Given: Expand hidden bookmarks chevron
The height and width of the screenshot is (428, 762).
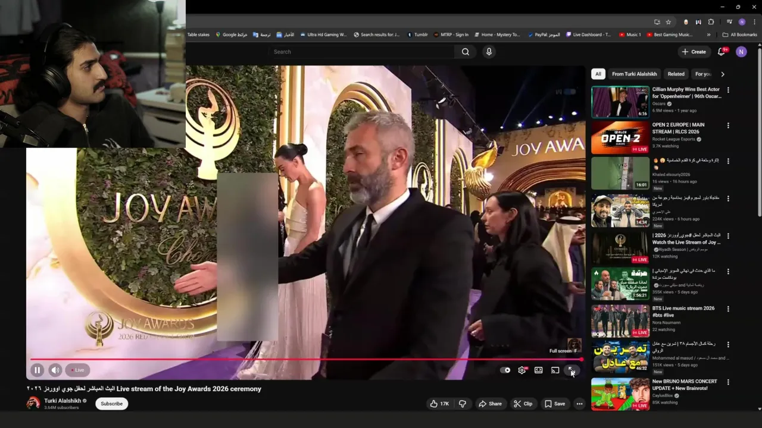Looking at the screenshot, I should click(x=708, y=34).
